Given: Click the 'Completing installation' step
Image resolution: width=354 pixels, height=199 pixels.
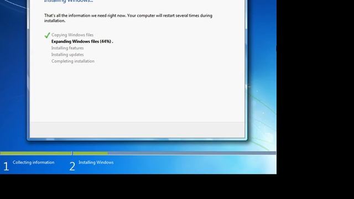Looking at the screenshot, I should point(73,61).
